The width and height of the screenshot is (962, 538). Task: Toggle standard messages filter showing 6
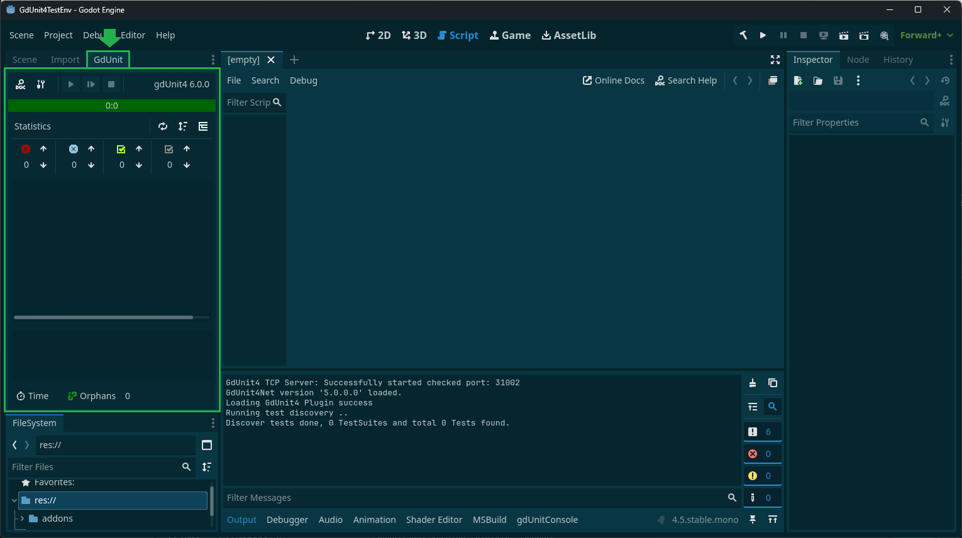click(762, 432)
